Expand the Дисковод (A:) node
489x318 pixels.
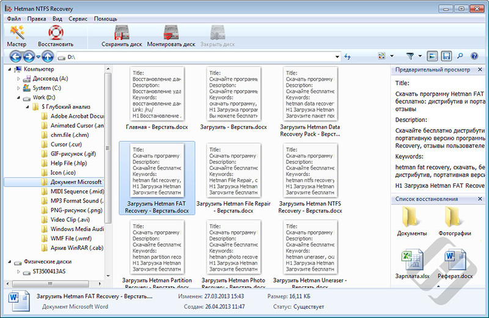18,79
